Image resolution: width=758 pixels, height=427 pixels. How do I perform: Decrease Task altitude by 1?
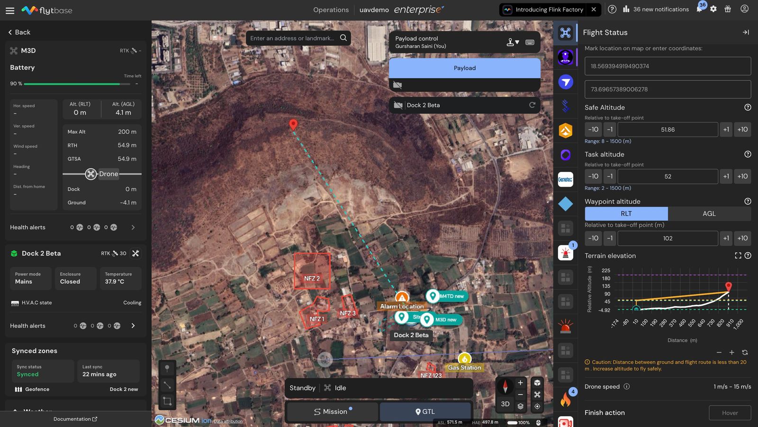point(610,176)
